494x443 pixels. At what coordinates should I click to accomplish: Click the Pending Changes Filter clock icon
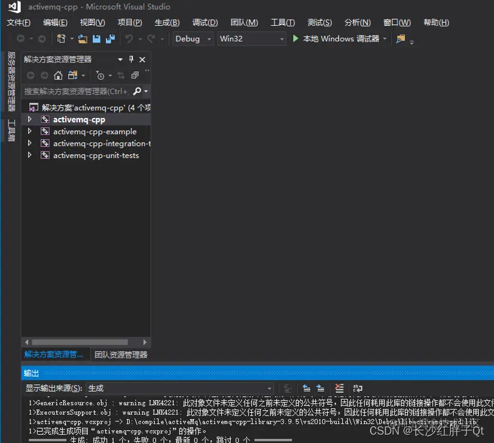(100, 75)
